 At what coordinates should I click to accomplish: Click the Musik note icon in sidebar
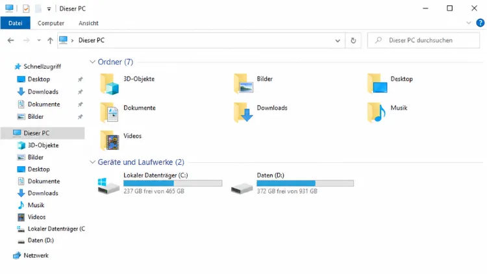[x=21, y=205]
